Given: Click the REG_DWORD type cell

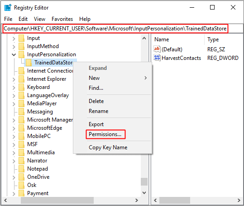Looking at the screenshot, I should [x=223, y=58].
